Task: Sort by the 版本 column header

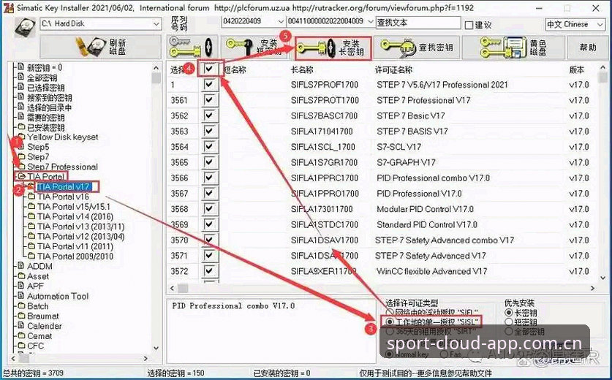Action: pos(577,70)
